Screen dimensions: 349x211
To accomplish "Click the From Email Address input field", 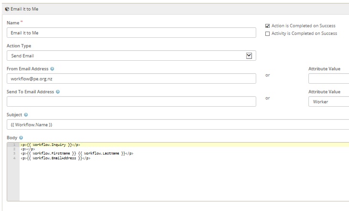I will [131, 78].
